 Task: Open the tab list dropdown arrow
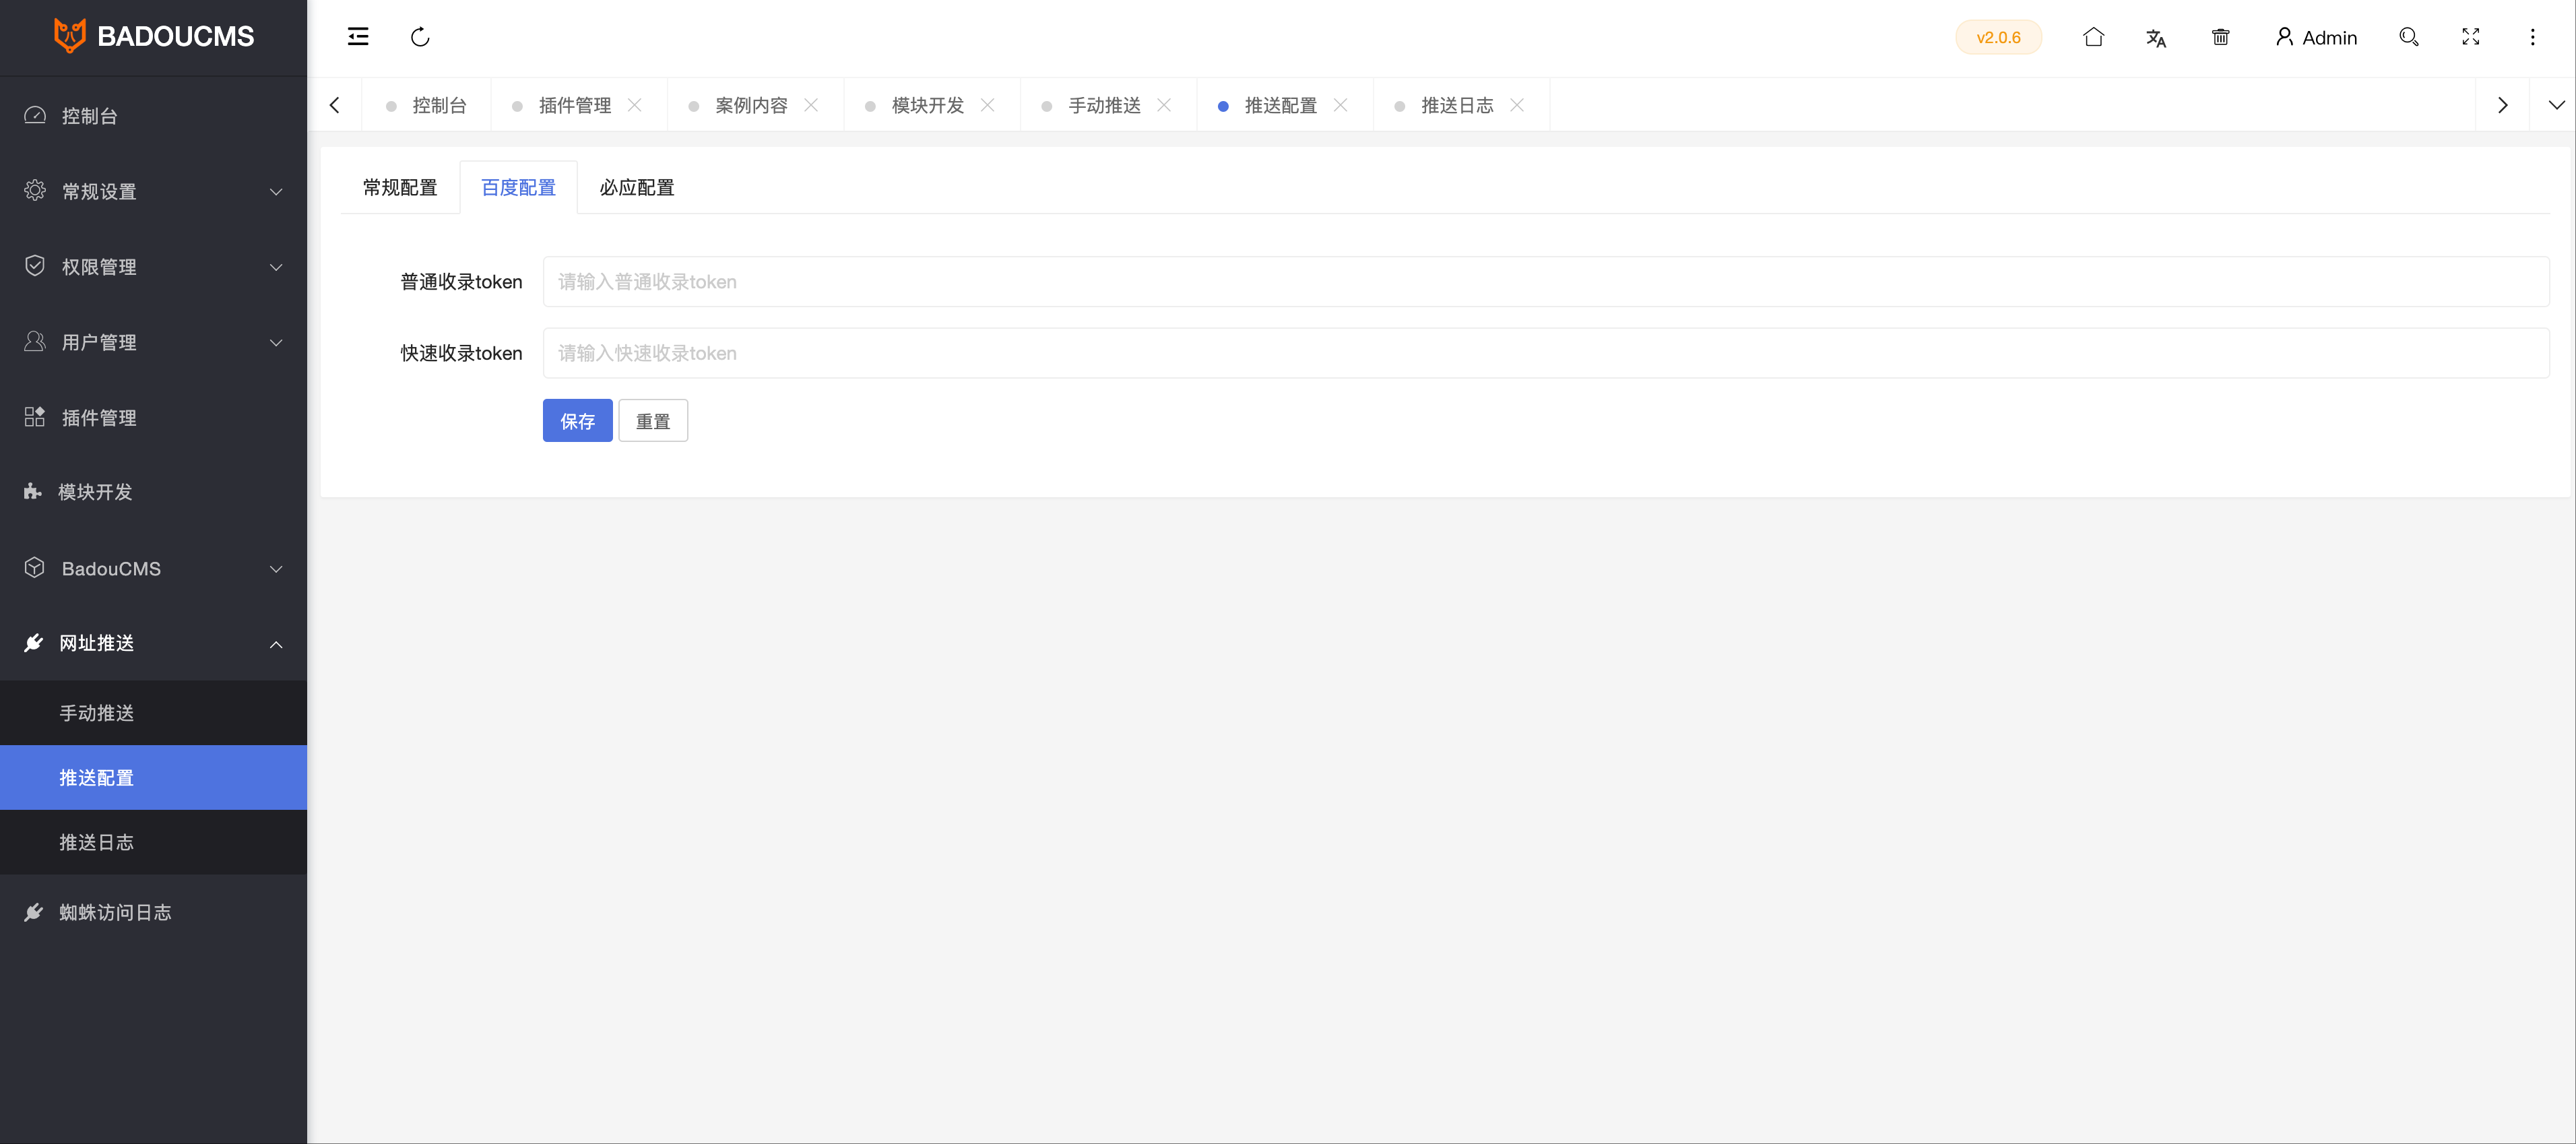click(x=2556, y=105)
